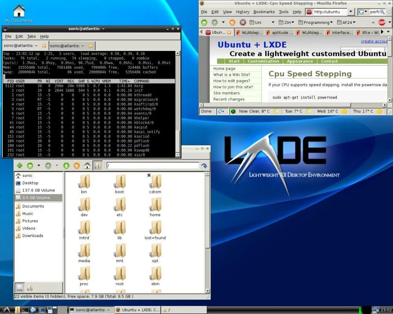393x314 pixels.
Task: Select the media folder
Action: click(84, 254)
